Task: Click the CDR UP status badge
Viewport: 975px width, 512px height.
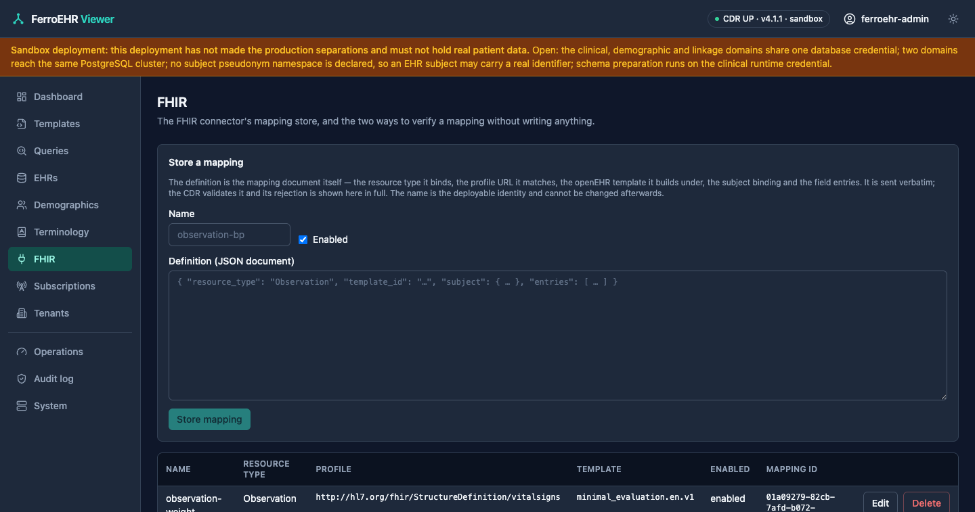Action: point(768,19)
